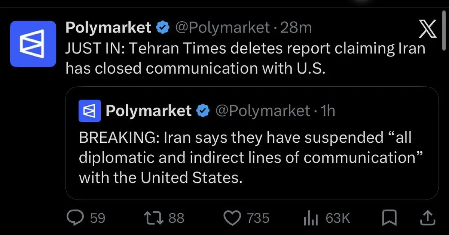Click the @Polymarket handle in quoted tweet
449x235 pixels.
(263, 111)
